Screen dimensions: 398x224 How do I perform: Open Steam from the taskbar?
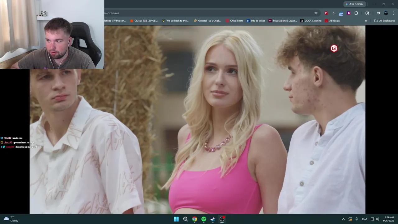(213, 219)
